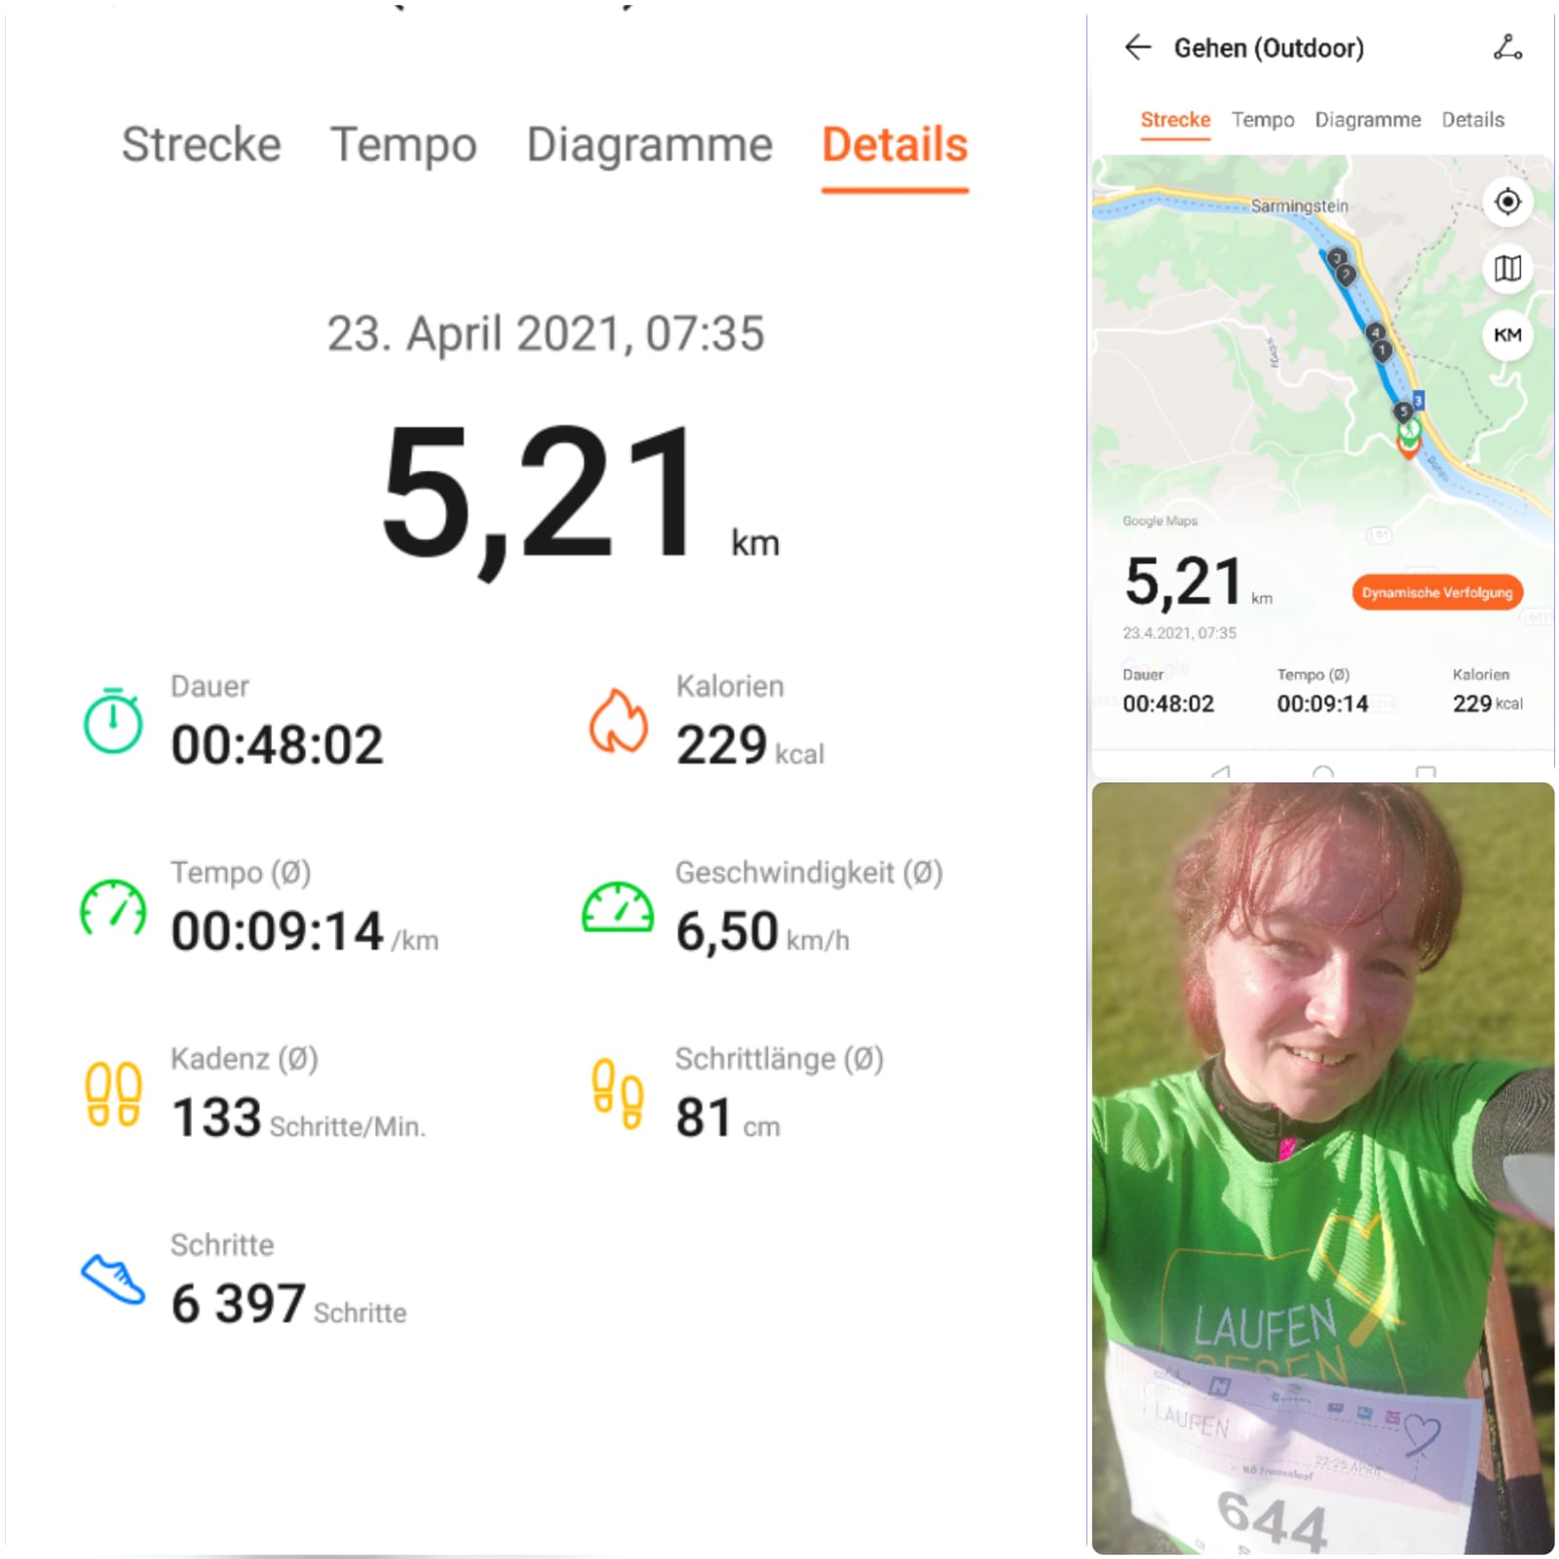This screenshot has width=1559, height=1559.
Task: Click the speedometer icon beside Geschwindigkeit
Action: coord(618,907)
